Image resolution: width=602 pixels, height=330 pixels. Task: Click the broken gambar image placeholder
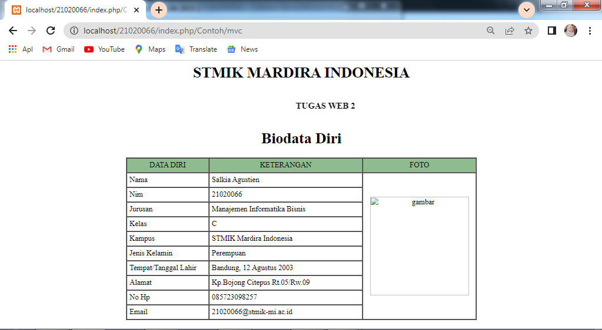click(419, 245)
